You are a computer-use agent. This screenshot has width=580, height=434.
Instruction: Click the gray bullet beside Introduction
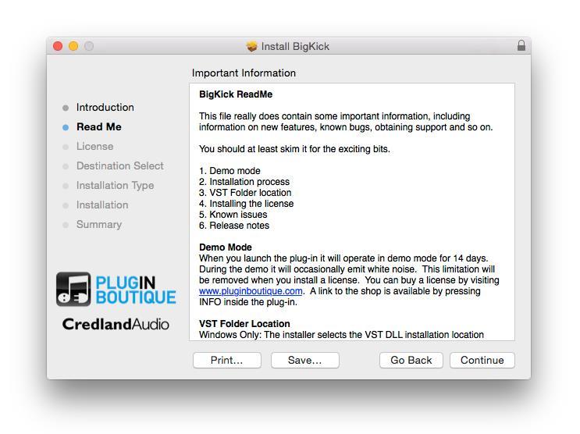[x=66, y=108]
